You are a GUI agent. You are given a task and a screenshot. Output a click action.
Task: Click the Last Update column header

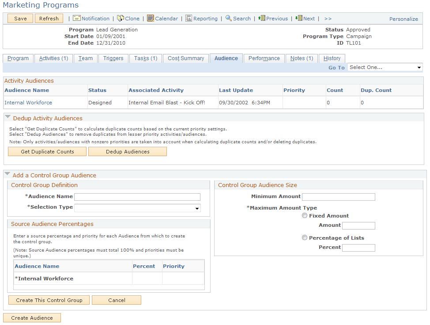(x=236, y=90)
